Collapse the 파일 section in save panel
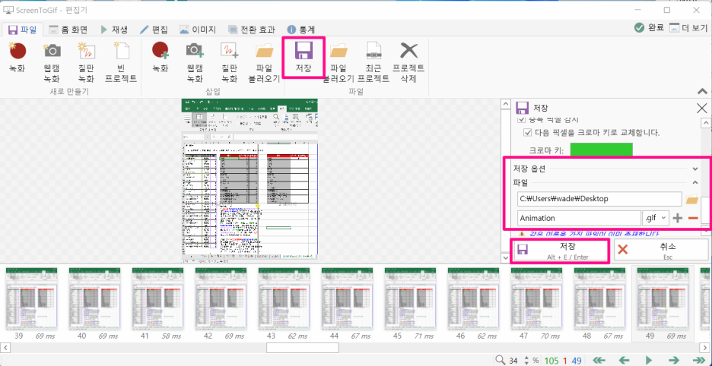Screen dimensions: 712x366 (695, 182)
